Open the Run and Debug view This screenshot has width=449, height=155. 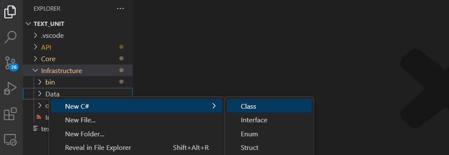10,89
